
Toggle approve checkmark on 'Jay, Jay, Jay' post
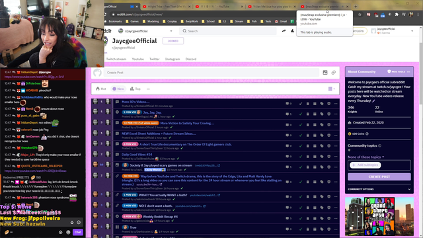coord(301,114)
